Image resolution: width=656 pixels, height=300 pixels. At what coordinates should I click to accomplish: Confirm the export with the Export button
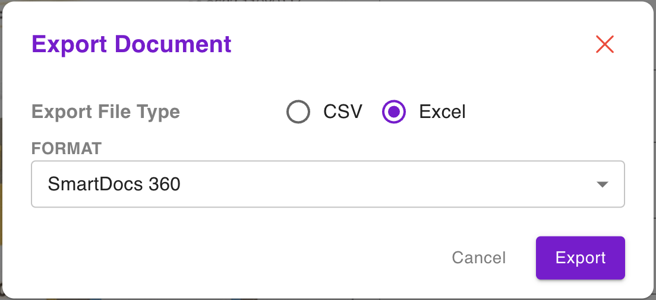[x=581, y=258]
